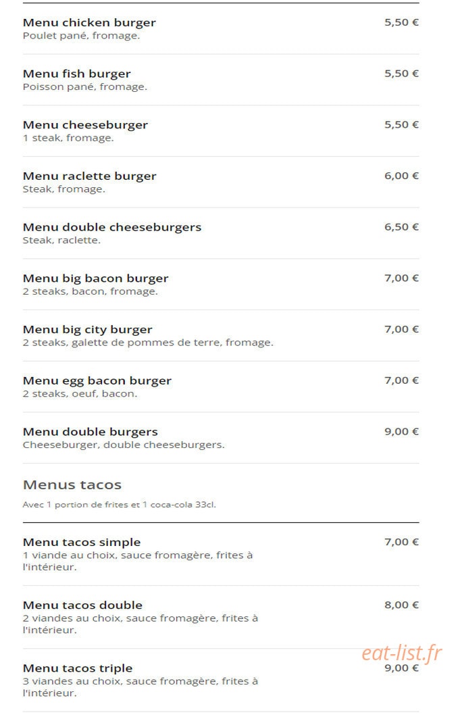Click the eat-list.fr watermark logo
The image size is (464, 719).
pyautogui.click(x=402, y=653)
